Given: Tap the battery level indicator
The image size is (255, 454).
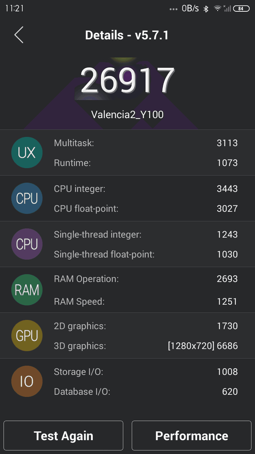Looking at the screenshot, I should pos(241,8).
